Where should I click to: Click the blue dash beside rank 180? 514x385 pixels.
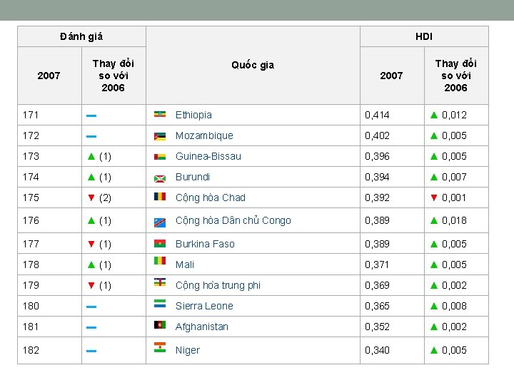pos(91,306)
